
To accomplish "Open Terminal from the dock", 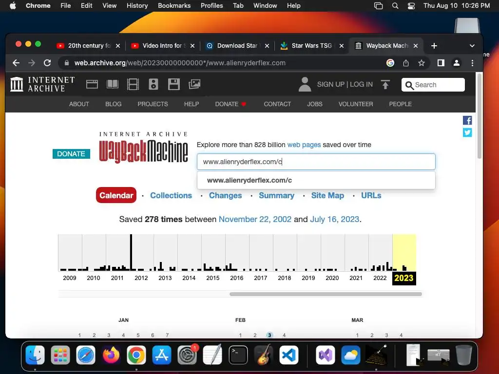I will [x=238, y=355].
